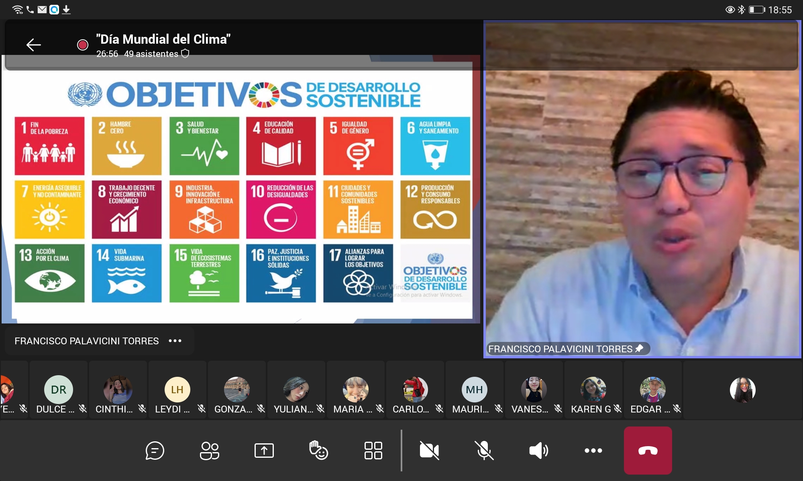Select participant VANES tile
This screenshot has width=803, height=481.
[x=534, y=390]
